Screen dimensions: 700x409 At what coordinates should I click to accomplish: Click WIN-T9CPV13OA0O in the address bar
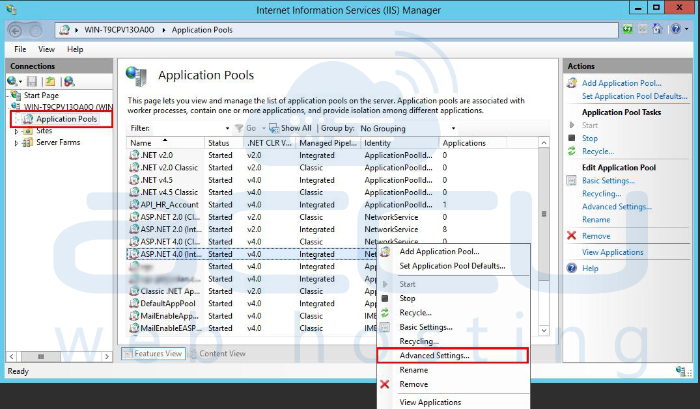pos(119,30)
